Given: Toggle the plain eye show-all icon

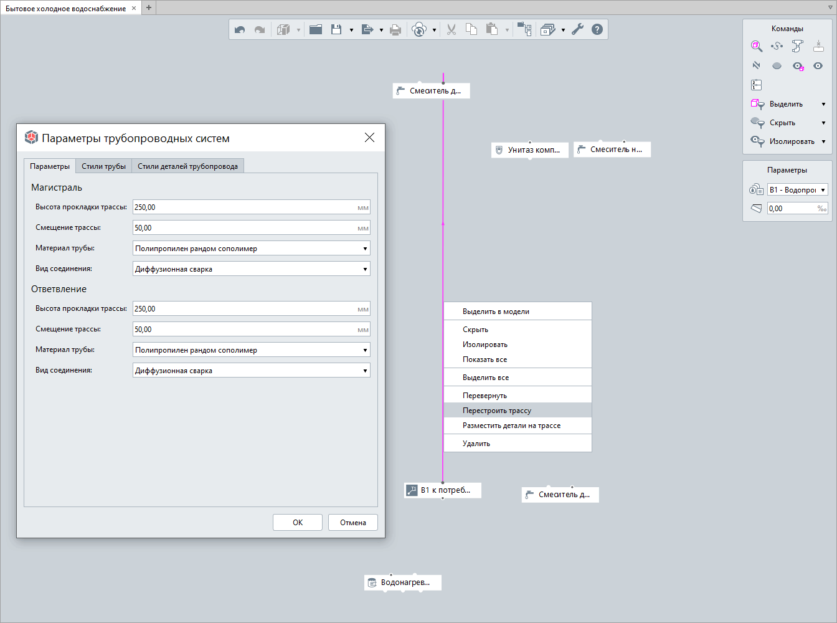Looking at the screenshot, I should tap(818, 65).
